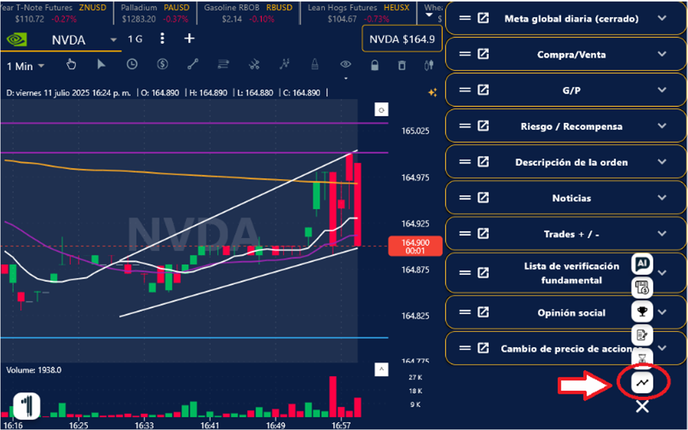
Task: Click the trash icon to delete drawings
Action: click(401, 65)
